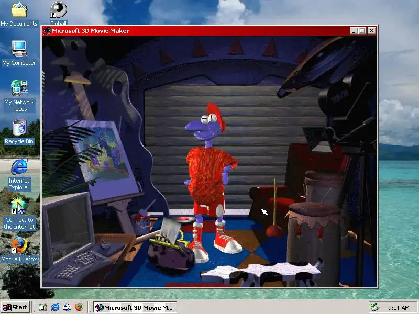The height and width of the screenshot is (314, 419).
Task: Select the Recycle Bin on the desktop
Action: click(19, 132)
